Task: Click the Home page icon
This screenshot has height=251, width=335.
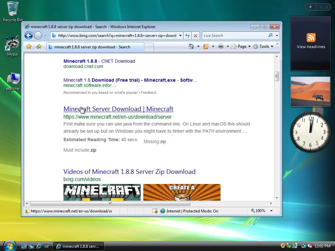Action: click(191, 46)
